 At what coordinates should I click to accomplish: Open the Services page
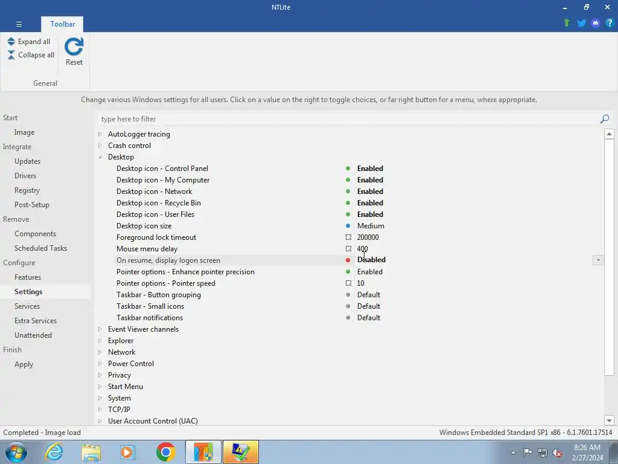pyautogui.click(x=27, y=306)
